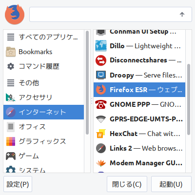Click the list icon beside その他
195x195 pixels.
coord(11,83)
